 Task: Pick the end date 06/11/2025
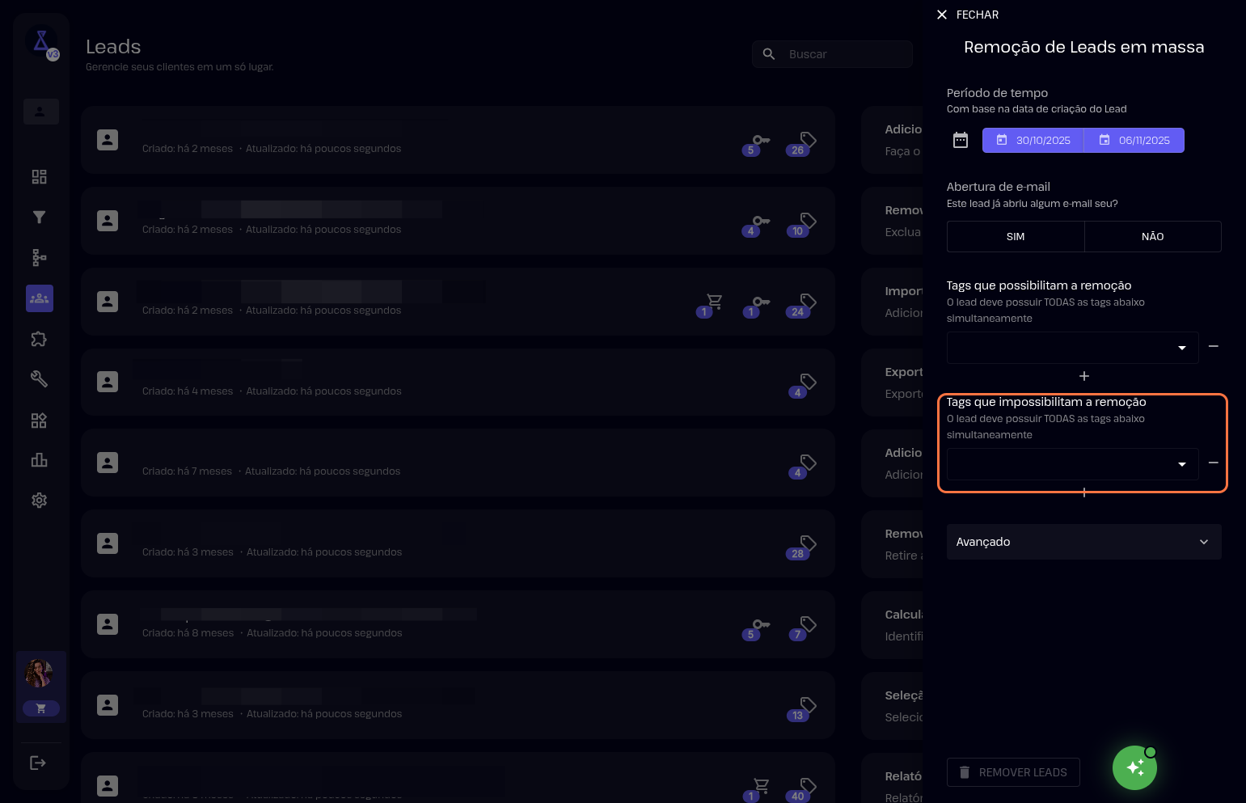pyautogui.click(x=1134, y=141)
